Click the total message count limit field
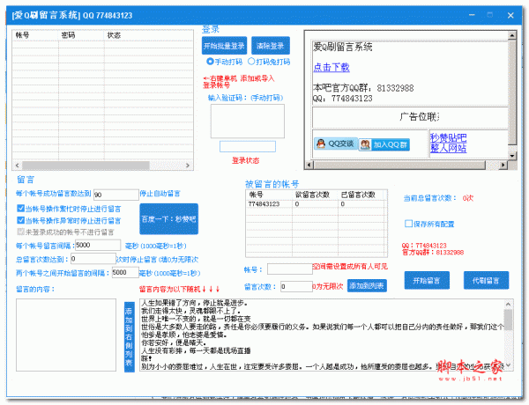529x405 pixels. point(93,259)
